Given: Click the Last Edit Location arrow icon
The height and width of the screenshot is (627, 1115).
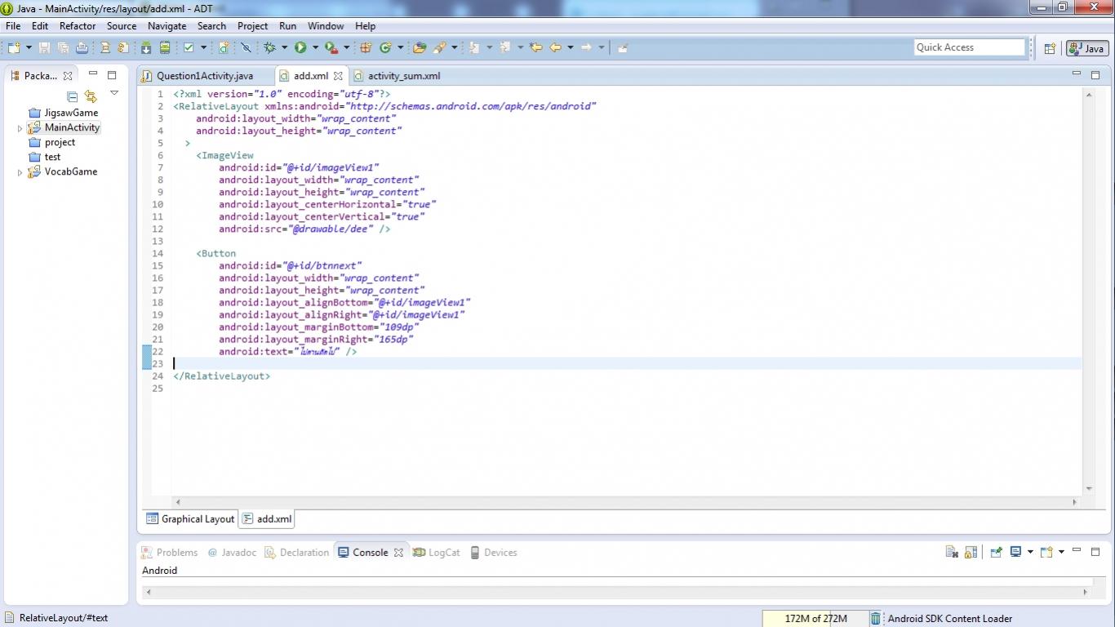Looking at the screenshot, I should [535, 47].
